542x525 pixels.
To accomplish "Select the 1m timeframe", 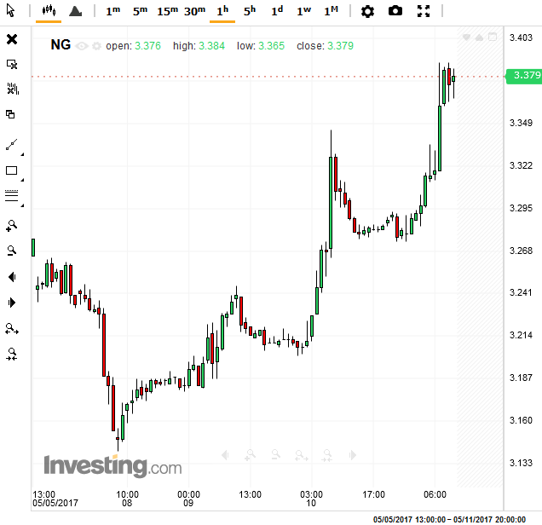I will pyautogui.click(x=112, y=11).
